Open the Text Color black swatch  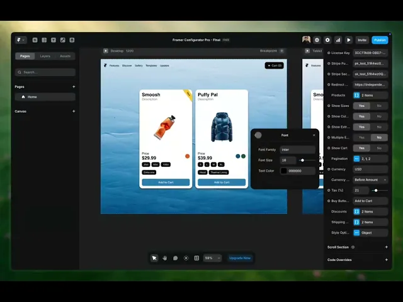[x=284, y=171]
